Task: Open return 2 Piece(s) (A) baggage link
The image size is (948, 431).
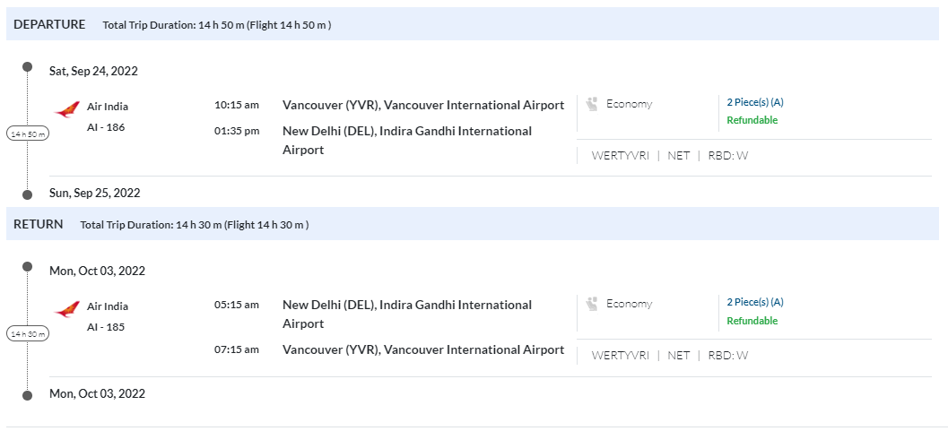Action: point(754,302)
